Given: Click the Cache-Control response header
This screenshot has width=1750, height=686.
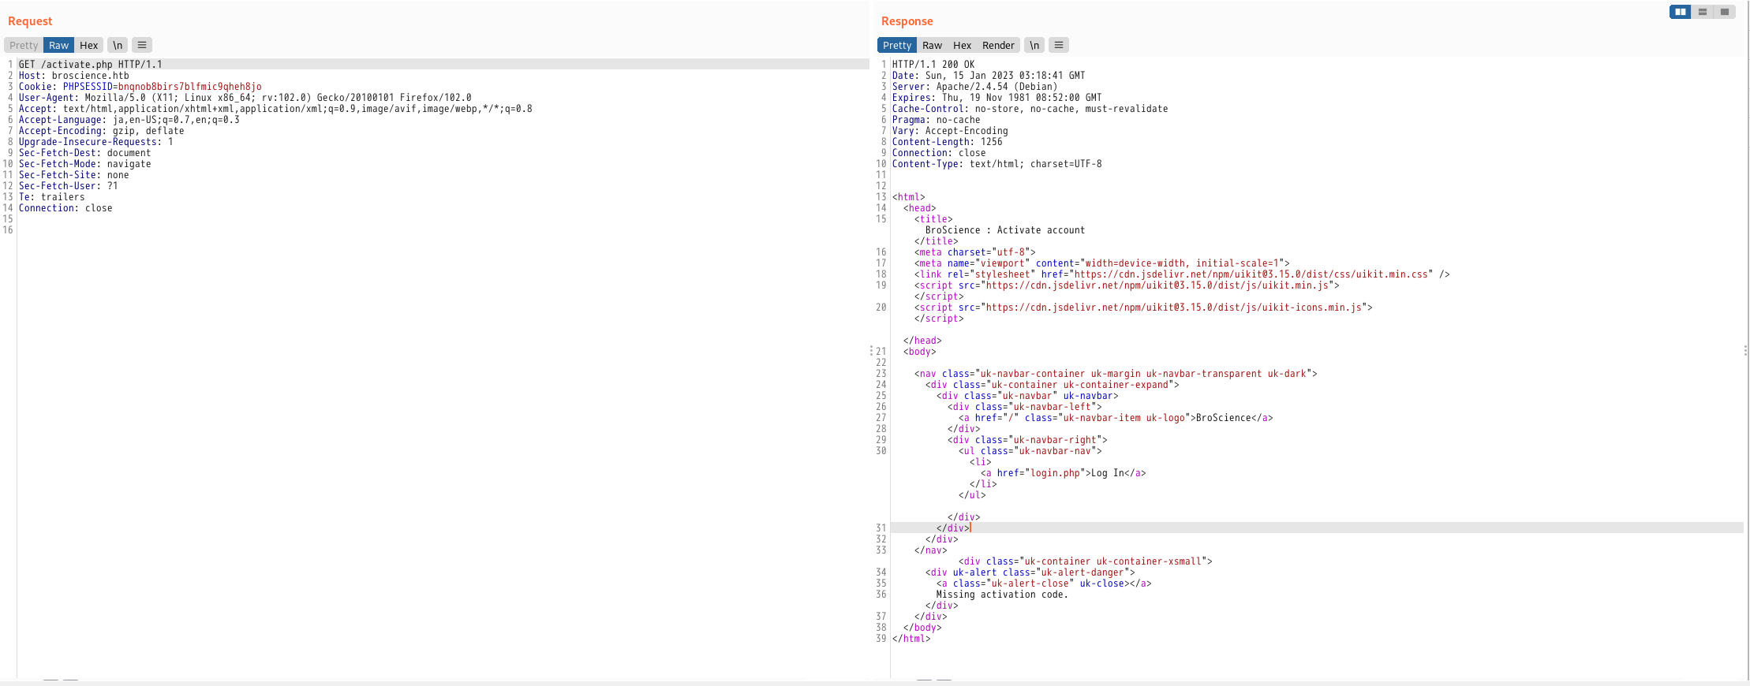Looking at the screenshot, I should (1030, 109).
